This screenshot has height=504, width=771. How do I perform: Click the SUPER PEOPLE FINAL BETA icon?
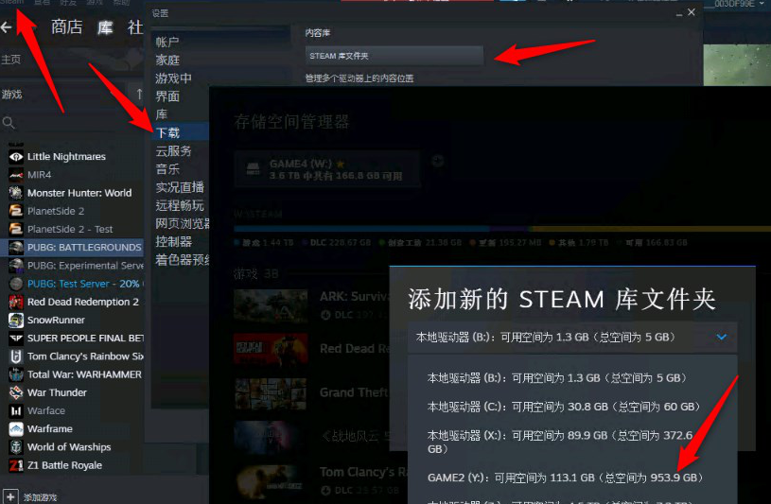16,339
